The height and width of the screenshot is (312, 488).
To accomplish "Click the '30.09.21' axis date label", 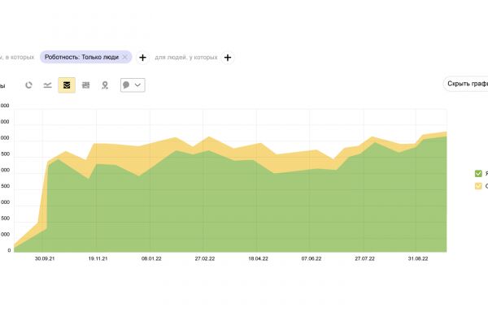I will tap(45, 258).
